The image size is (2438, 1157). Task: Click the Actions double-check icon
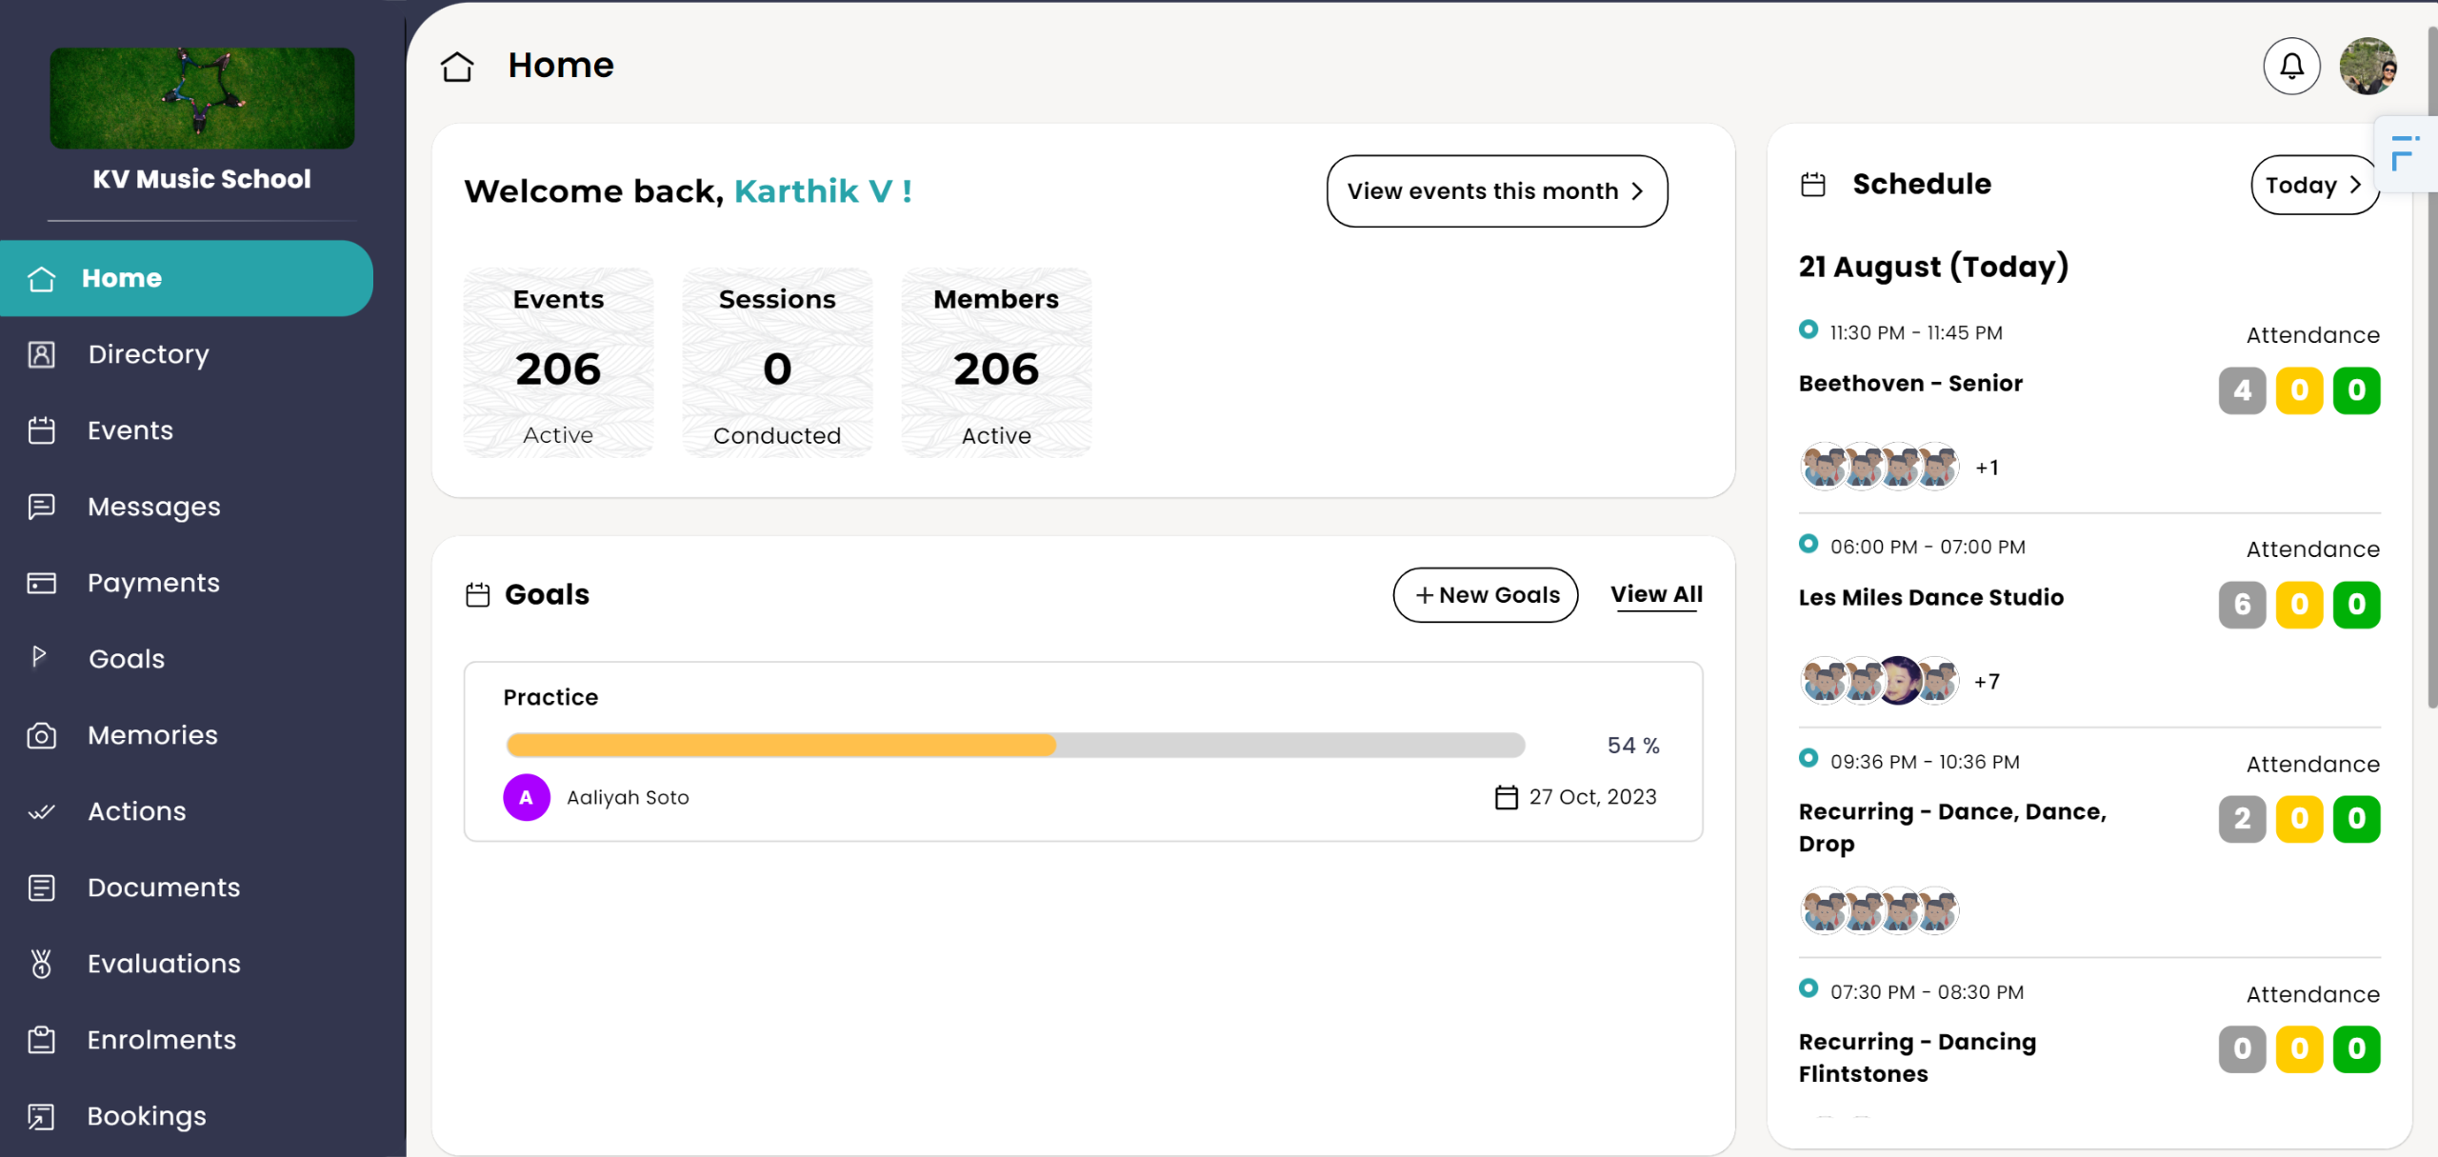[x=41, y=811]
